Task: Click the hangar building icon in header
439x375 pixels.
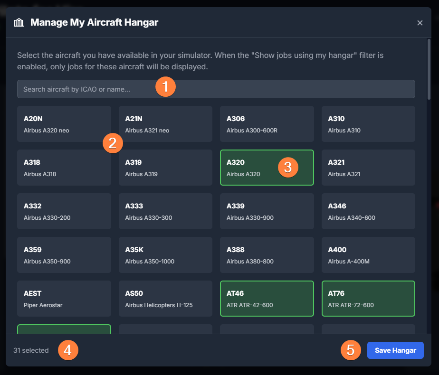Action: [x=19, y=22]
